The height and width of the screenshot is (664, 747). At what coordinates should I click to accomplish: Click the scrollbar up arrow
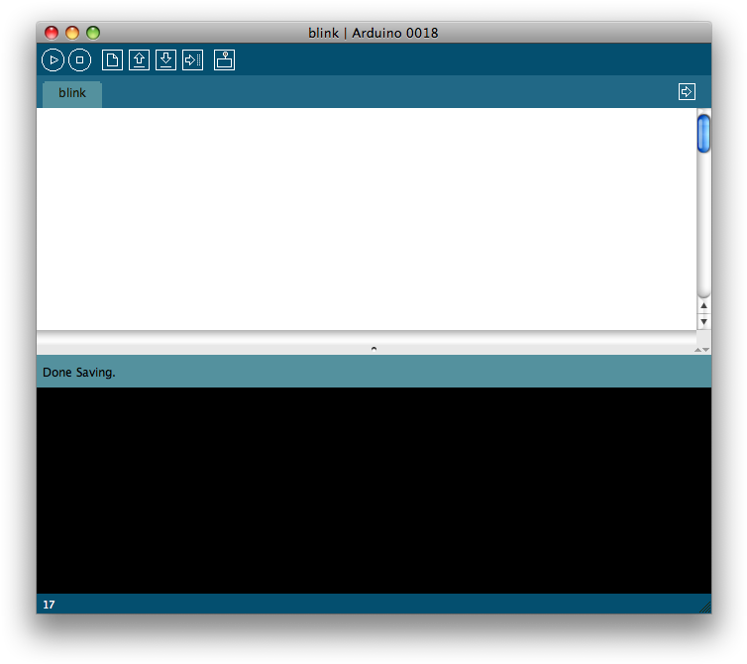click(703, 305)
